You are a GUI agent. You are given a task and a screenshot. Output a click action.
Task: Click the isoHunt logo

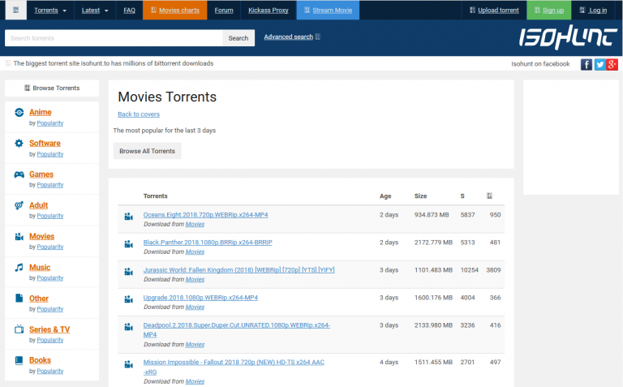[x=568, y=37]
